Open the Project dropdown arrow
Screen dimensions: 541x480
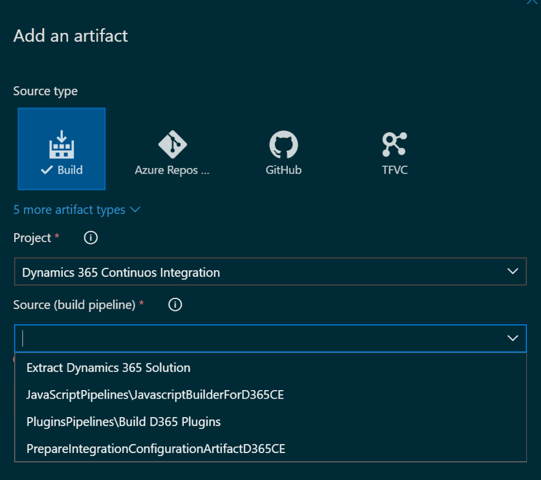(x=513, y=271)
